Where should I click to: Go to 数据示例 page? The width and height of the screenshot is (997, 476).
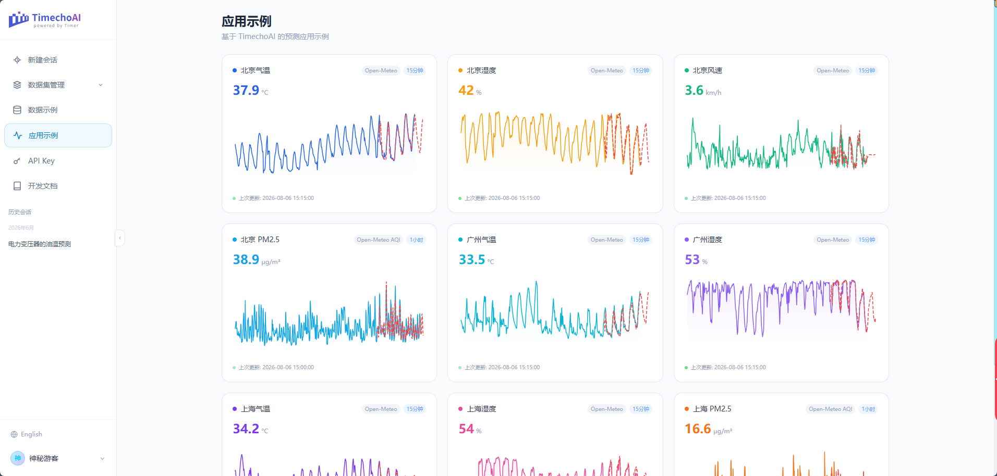point(58,110)
